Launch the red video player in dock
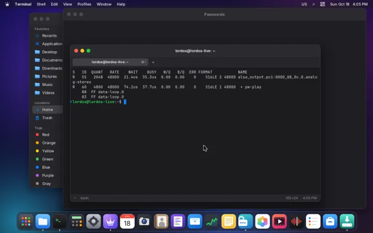Viewport: 373px width, 233px height. coord(279,222)
